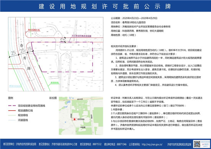Click the 图例 legend heading
211x149 pixels.
tap(11, 98)
